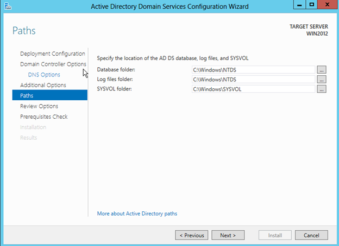Go to the Deployment Configuration step
This screenshot has width=339, height=246.
coord(52,54)
